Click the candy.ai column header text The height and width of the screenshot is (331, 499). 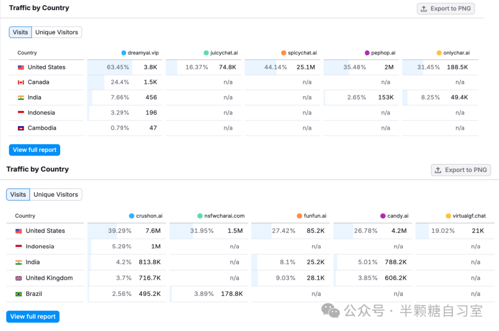coord(398,216)
